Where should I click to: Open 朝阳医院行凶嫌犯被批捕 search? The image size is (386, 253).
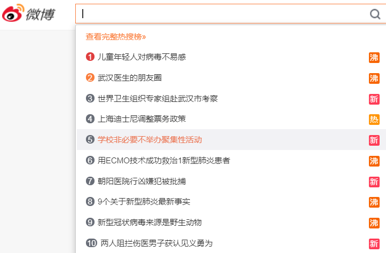(142, 181)
